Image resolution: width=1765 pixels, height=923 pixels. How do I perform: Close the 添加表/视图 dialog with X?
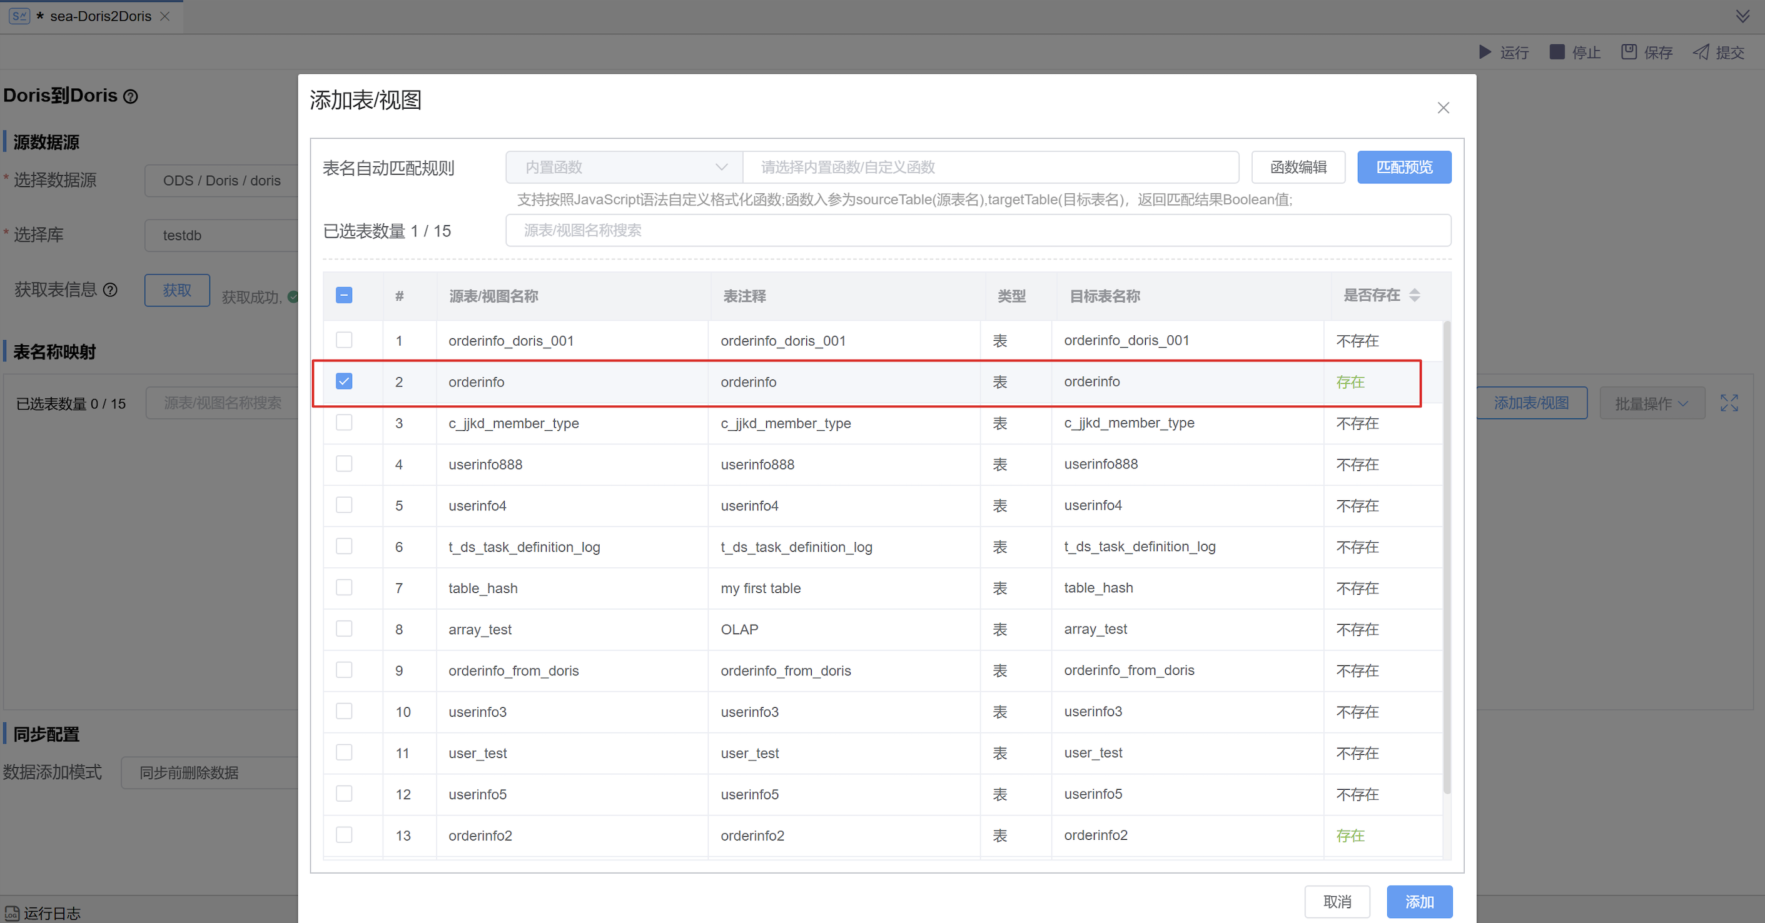(1443, 108)
